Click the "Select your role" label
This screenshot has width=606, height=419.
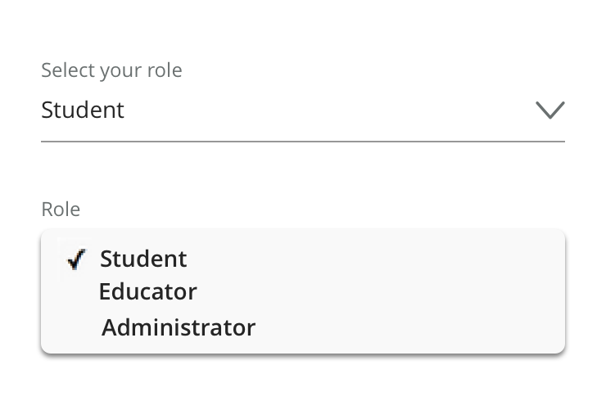[x=111, y=70]
